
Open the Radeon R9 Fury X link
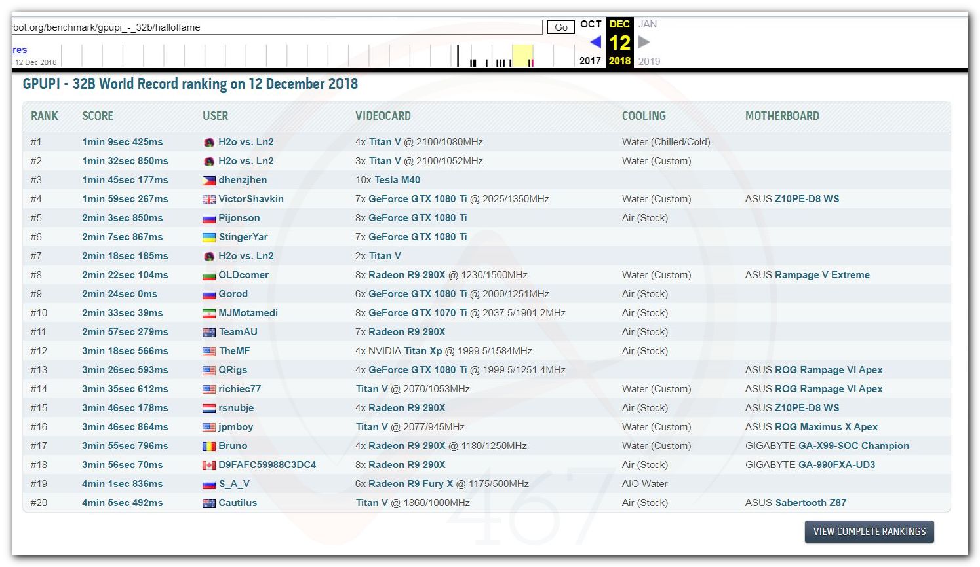pos(411,484)
